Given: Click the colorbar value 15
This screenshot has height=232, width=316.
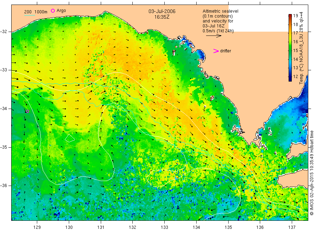Looking at the screenshot, I should 295,50.
